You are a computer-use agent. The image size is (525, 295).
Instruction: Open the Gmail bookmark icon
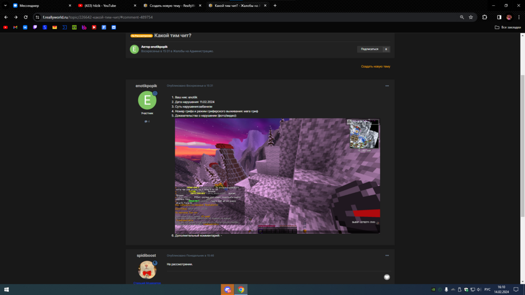click(x=15, y=27)
